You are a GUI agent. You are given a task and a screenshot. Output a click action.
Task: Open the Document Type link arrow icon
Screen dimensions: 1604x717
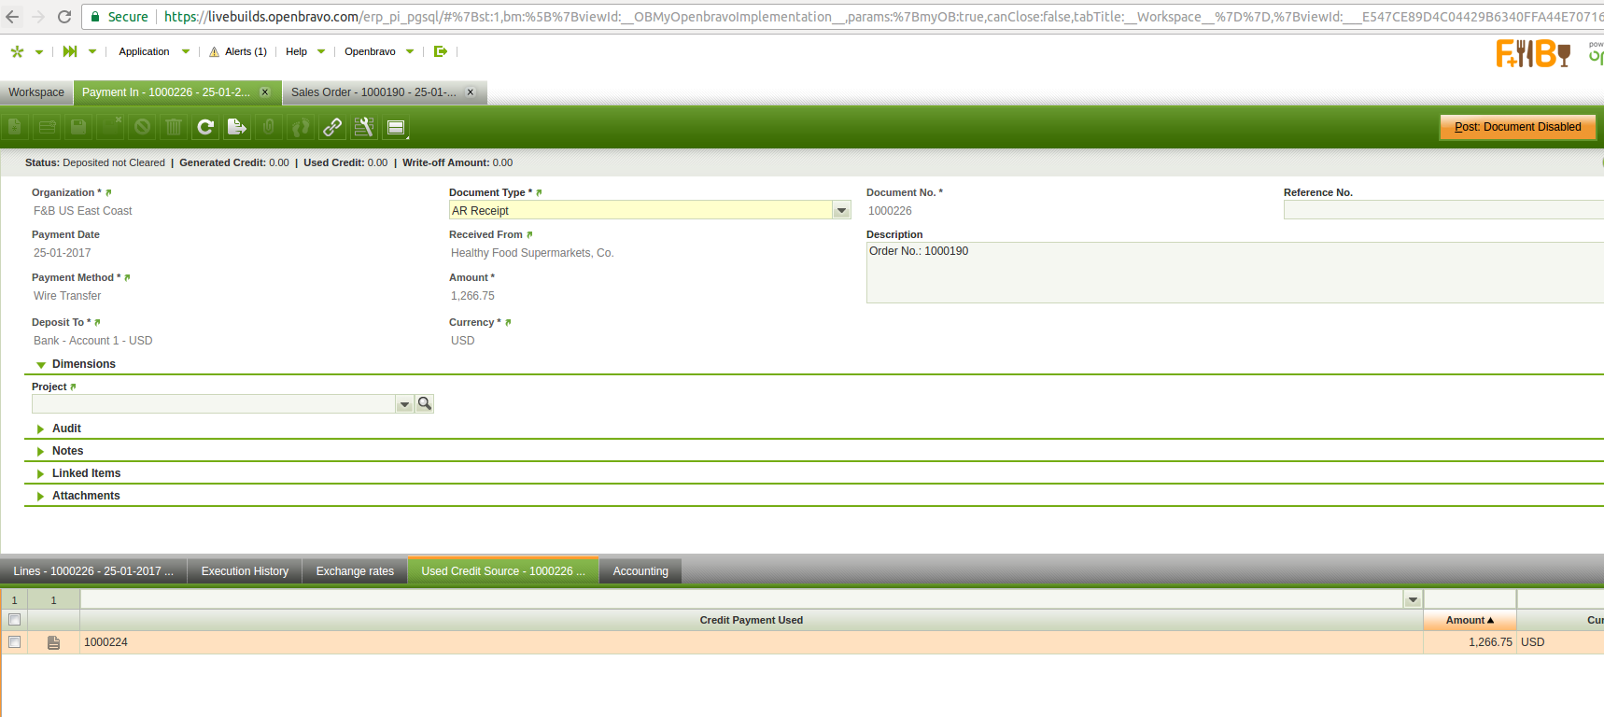pyautogui.click(x=539, y=193)
